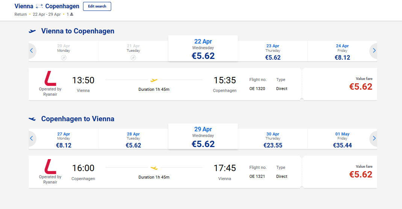Click the Lauda logo on flight OE 1321
This screenshot has width=402, height=209.
click(50, 167)
